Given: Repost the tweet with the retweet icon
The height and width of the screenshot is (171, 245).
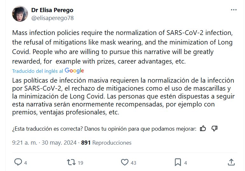Looking at the screenshot, I should (71, 162).
